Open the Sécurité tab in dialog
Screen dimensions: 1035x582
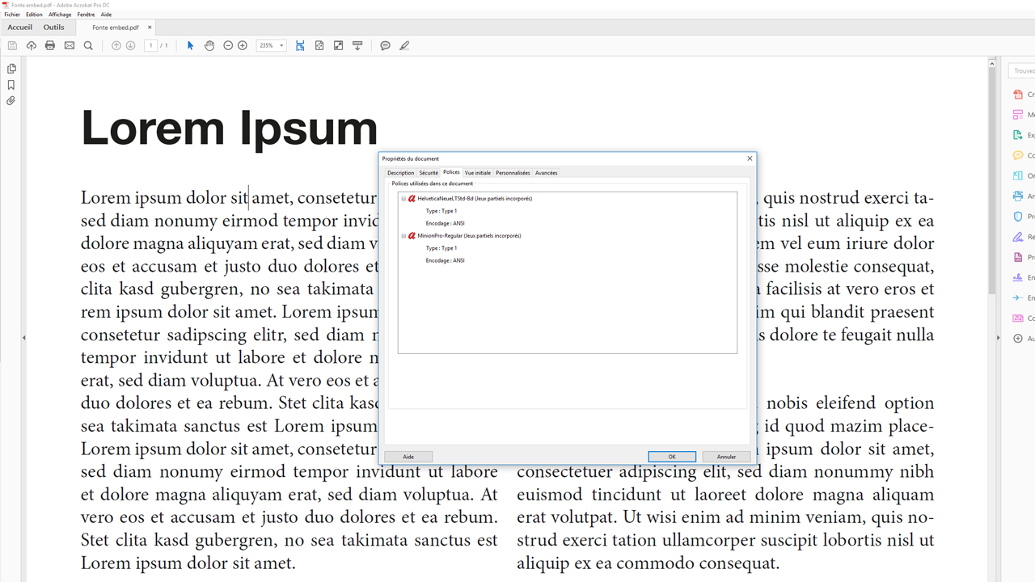pyautogui.click(x=429, y=173)
